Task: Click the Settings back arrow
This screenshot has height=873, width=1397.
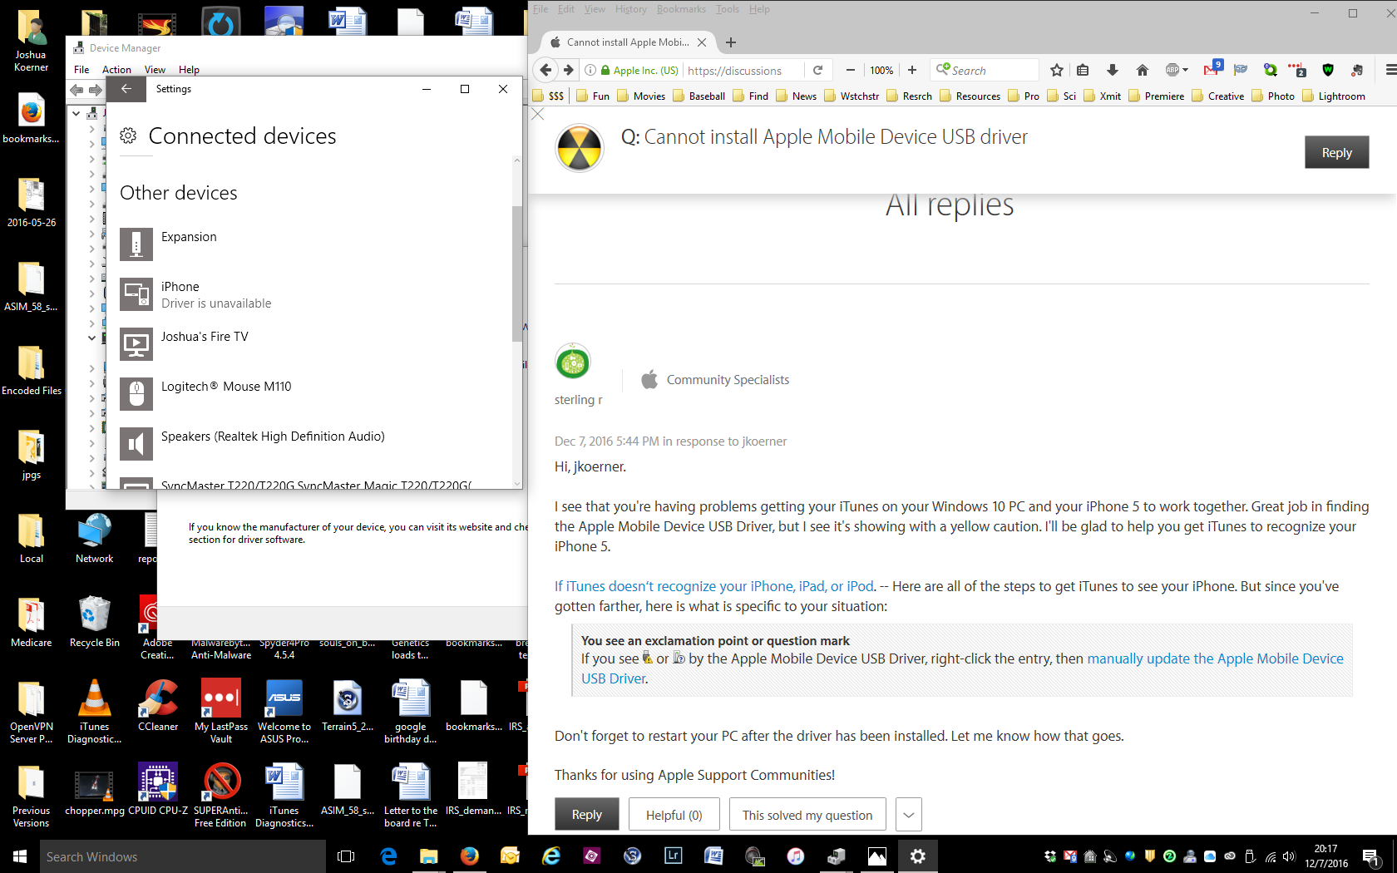Action: [126, 89]
